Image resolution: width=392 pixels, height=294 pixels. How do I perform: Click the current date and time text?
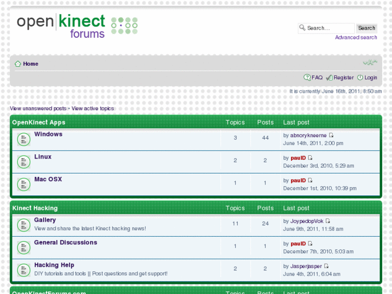coord(335,91)
